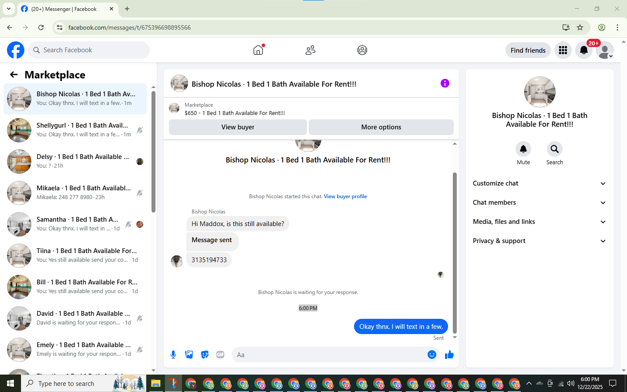Screen dimensions: 627x392
Task: Expand the Customize chat section
Action: click(x=540, y=183)
